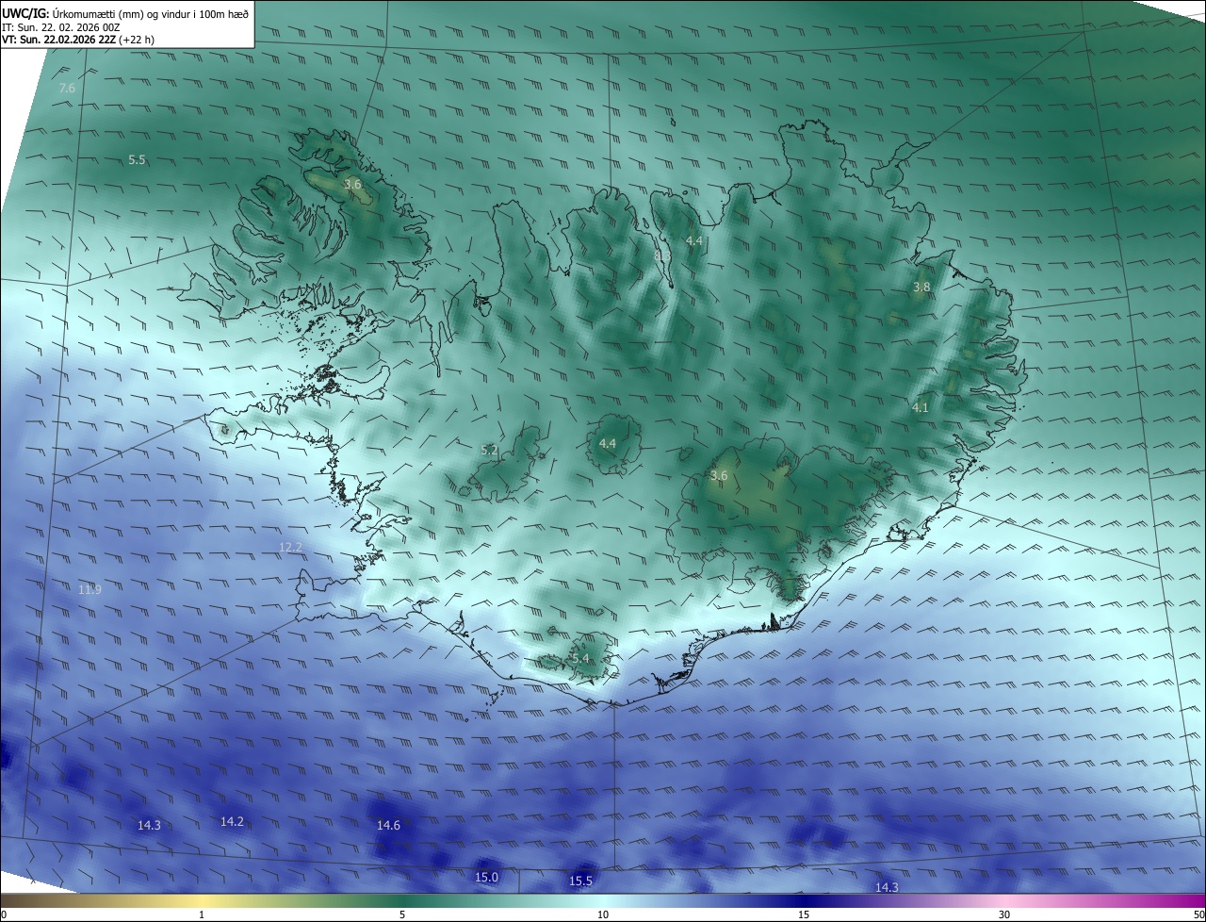Select the 5.4 value on the south glacier
Viewport: 1206px width, 922px height.
point(580,659)
